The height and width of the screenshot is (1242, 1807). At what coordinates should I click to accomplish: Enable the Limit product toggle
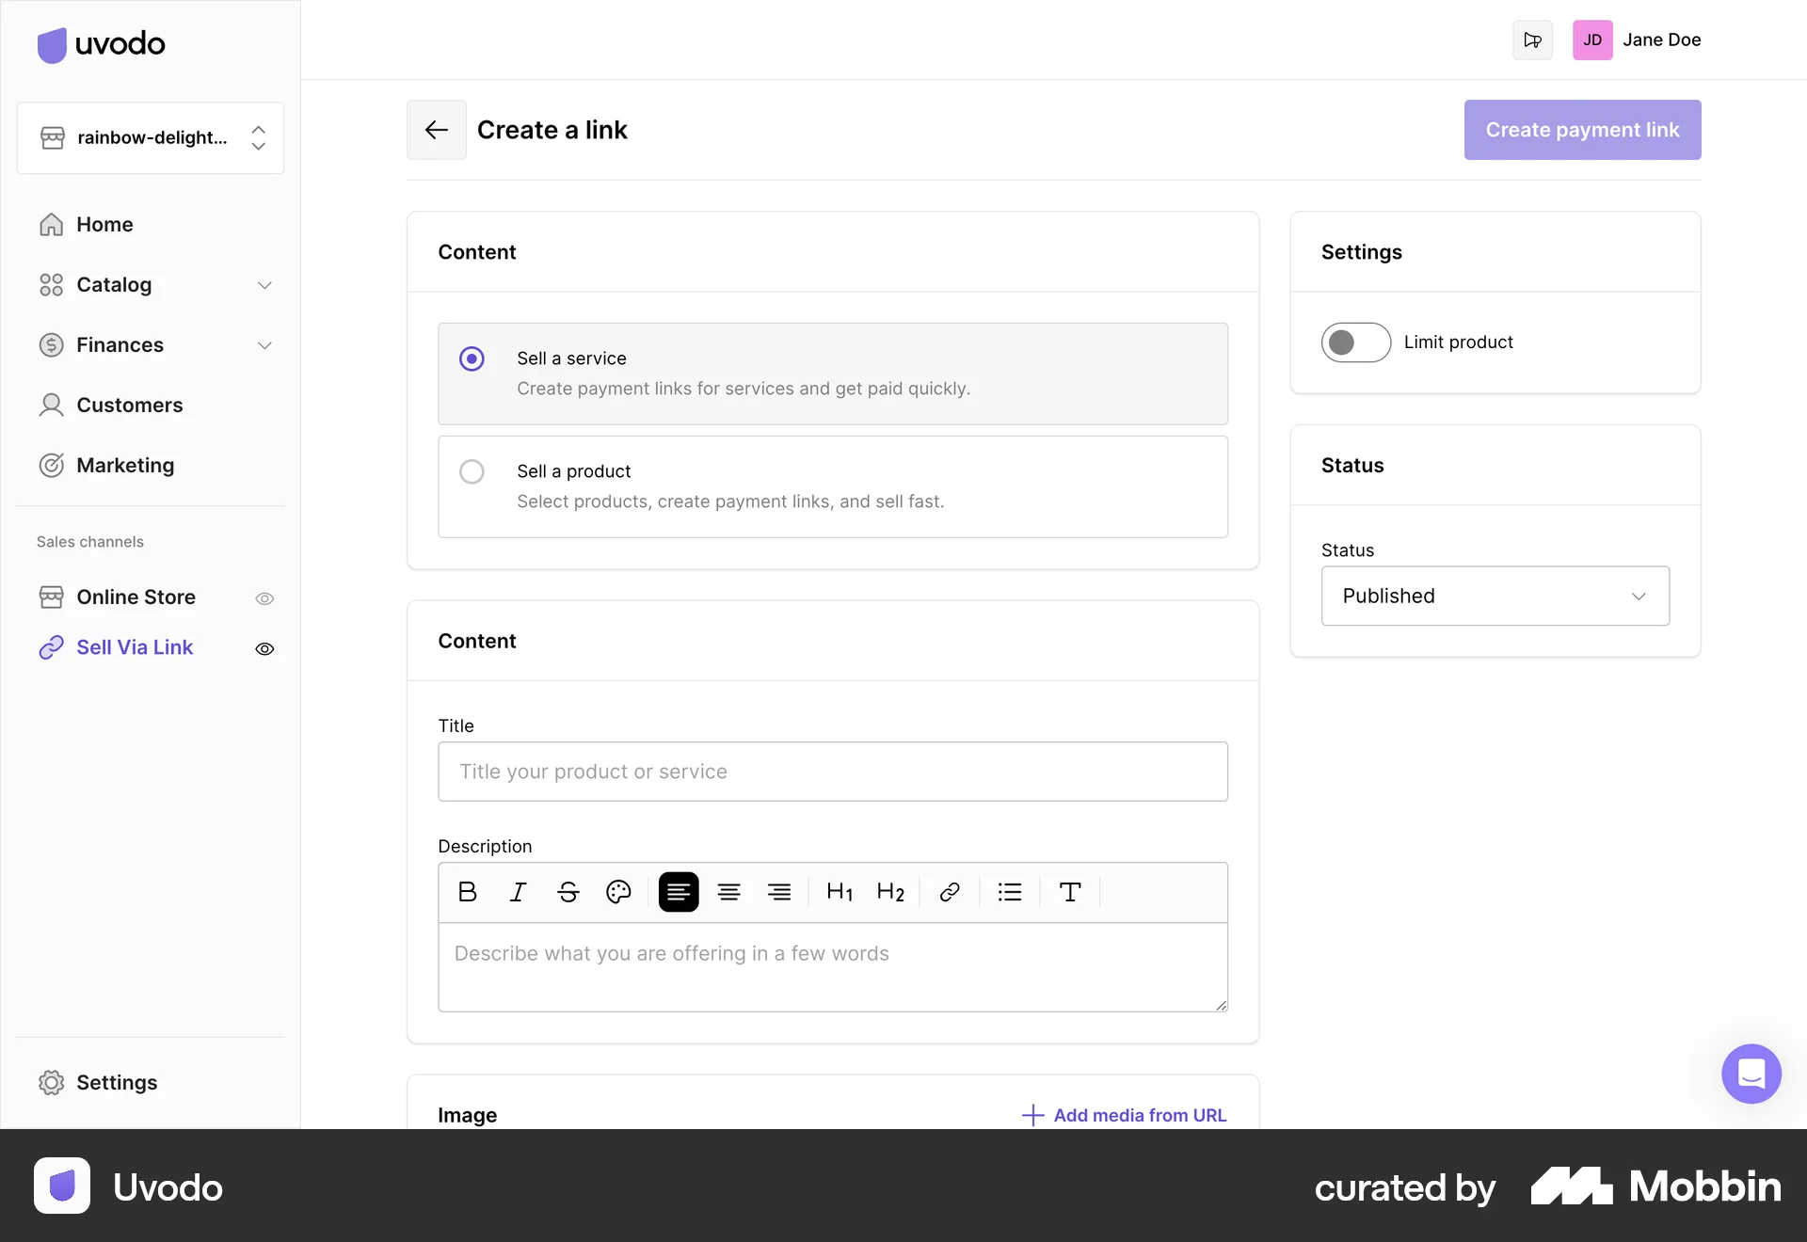(1355, 342)
